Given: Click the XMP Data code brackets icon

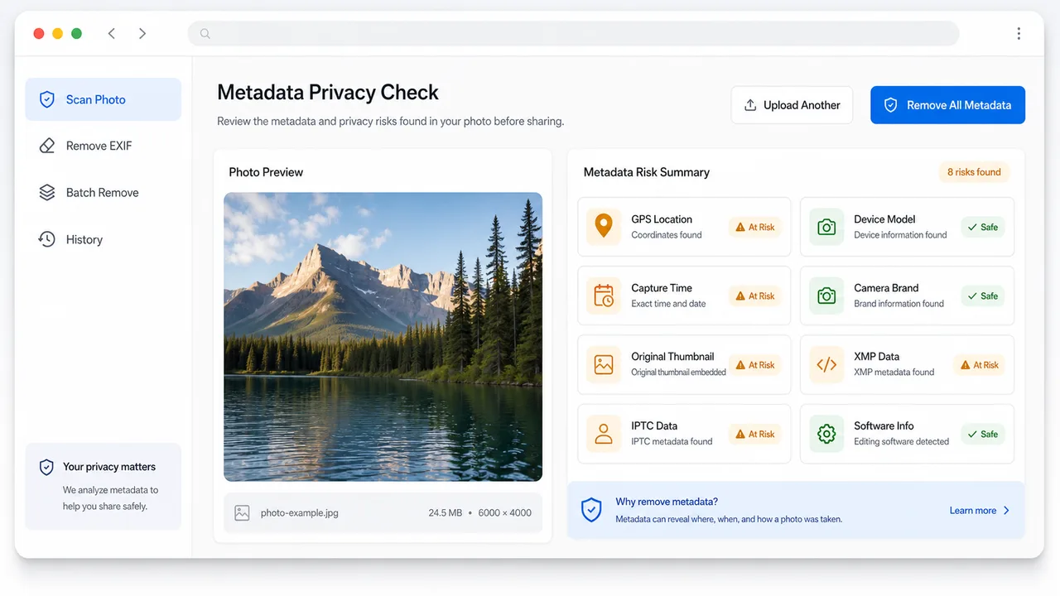Looking at the screenshot, I should click(x=826, y=364).
